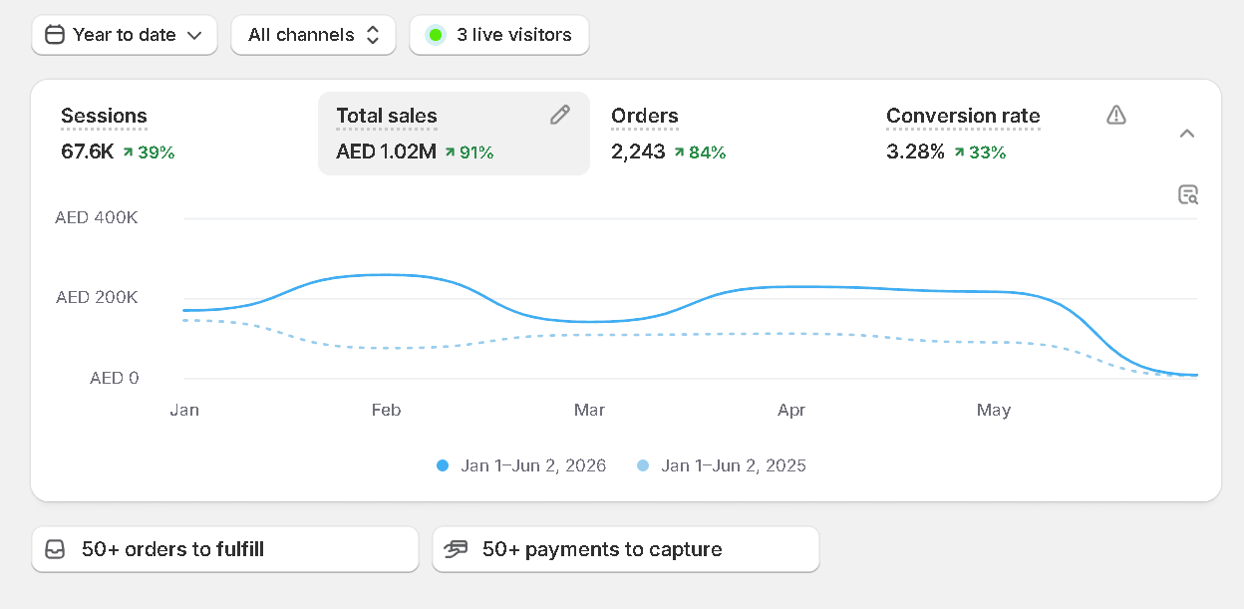The width and height of the screenshot is (1244, 609).
Task: Open 50+ payments to capture
Action: (x=626, y=549)
